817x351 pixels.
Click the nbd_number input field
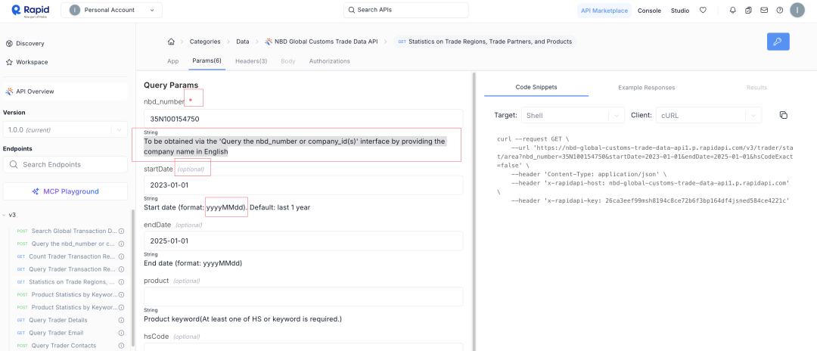click(303, 119)
